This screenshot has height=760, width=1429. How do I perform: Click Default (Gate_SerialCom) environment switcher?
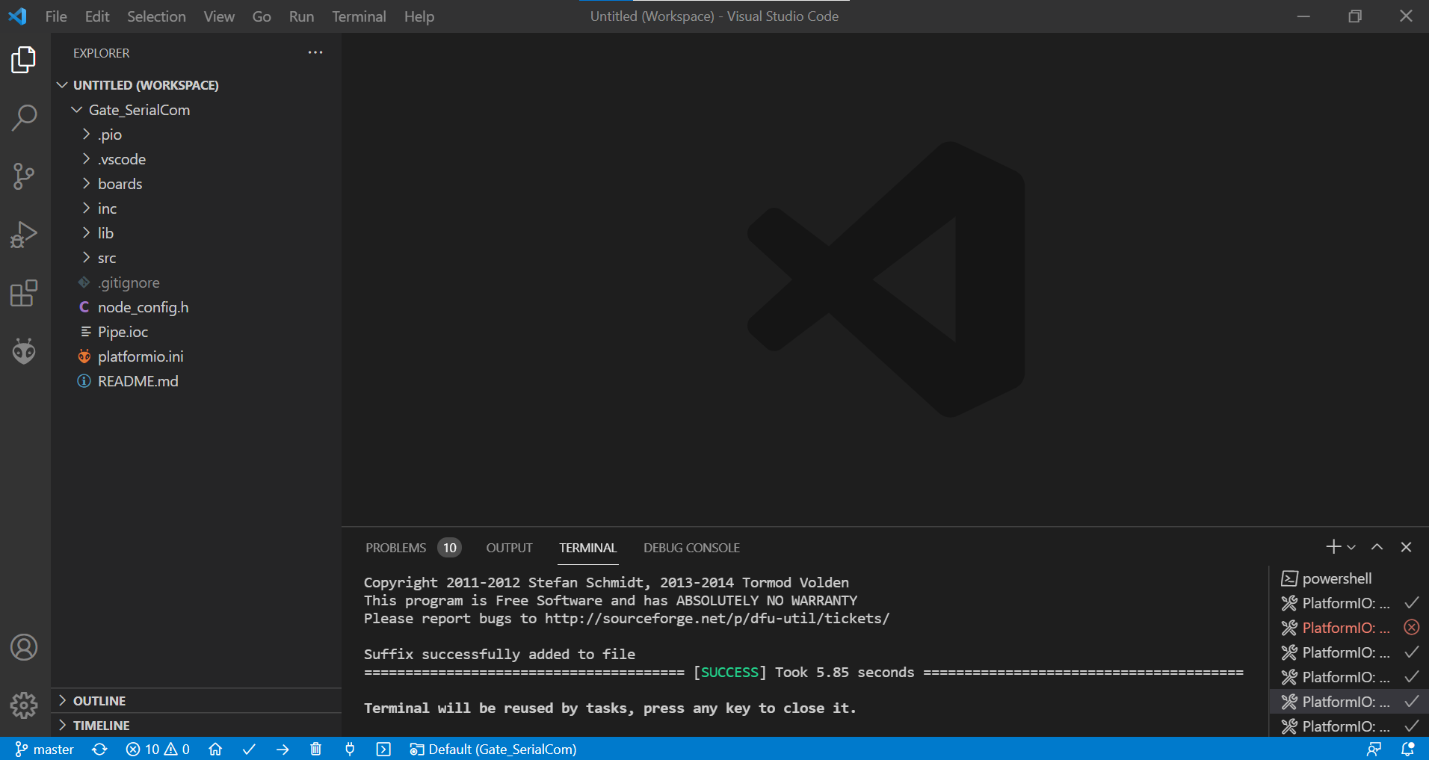pos(493,749)
